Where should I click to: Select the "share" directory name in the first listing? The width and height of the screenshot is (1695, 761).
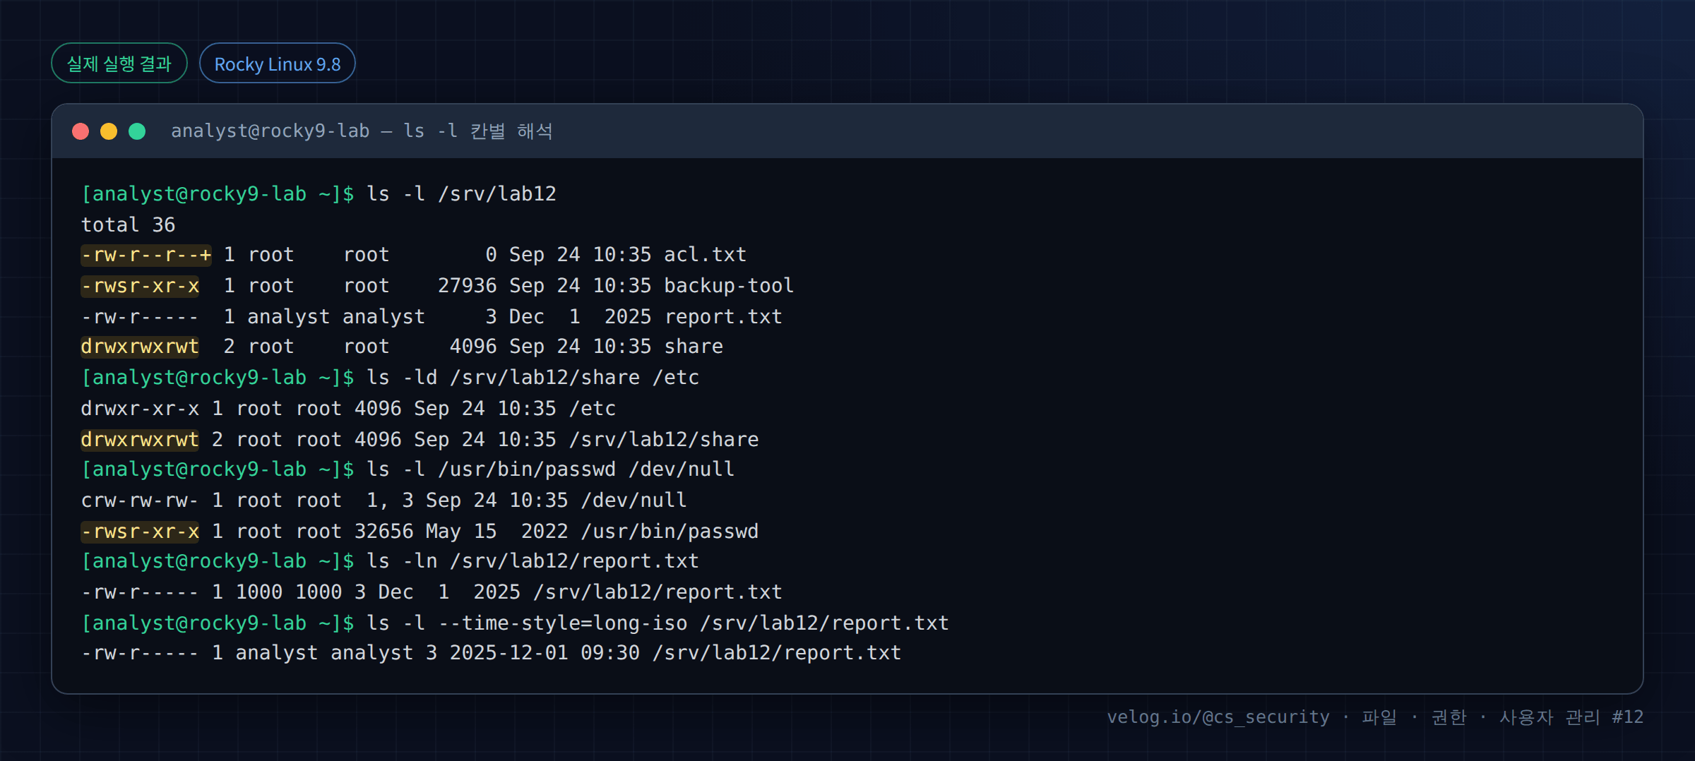click(x=694, y=347)
